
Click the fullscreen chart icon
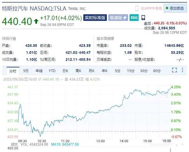click(x=174, y=70)
